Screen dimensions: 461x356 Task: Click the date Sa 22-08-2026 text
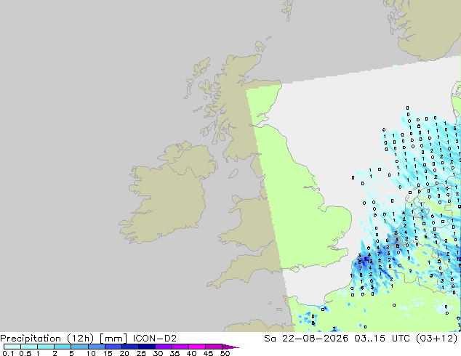coord(306,339)
